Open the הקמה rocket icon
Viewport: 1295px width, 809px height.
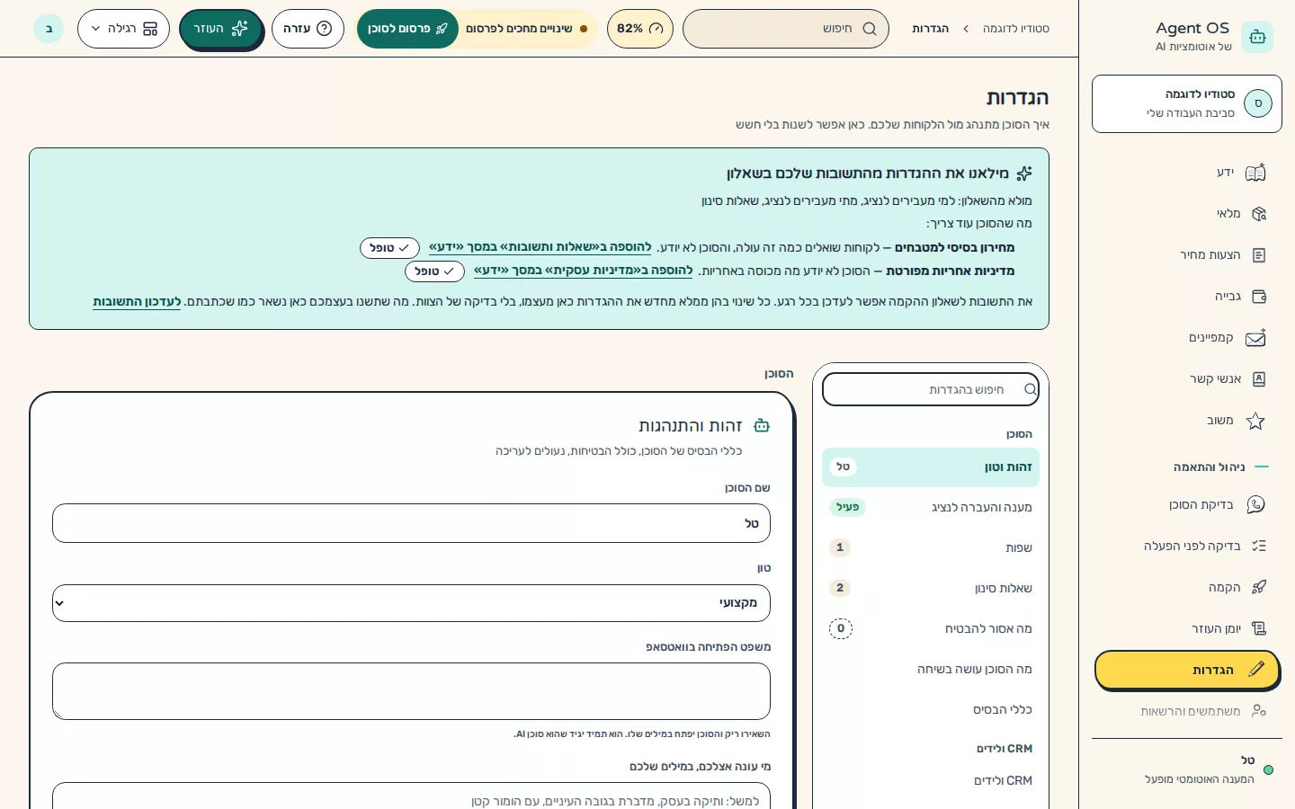coord(1259,587)
